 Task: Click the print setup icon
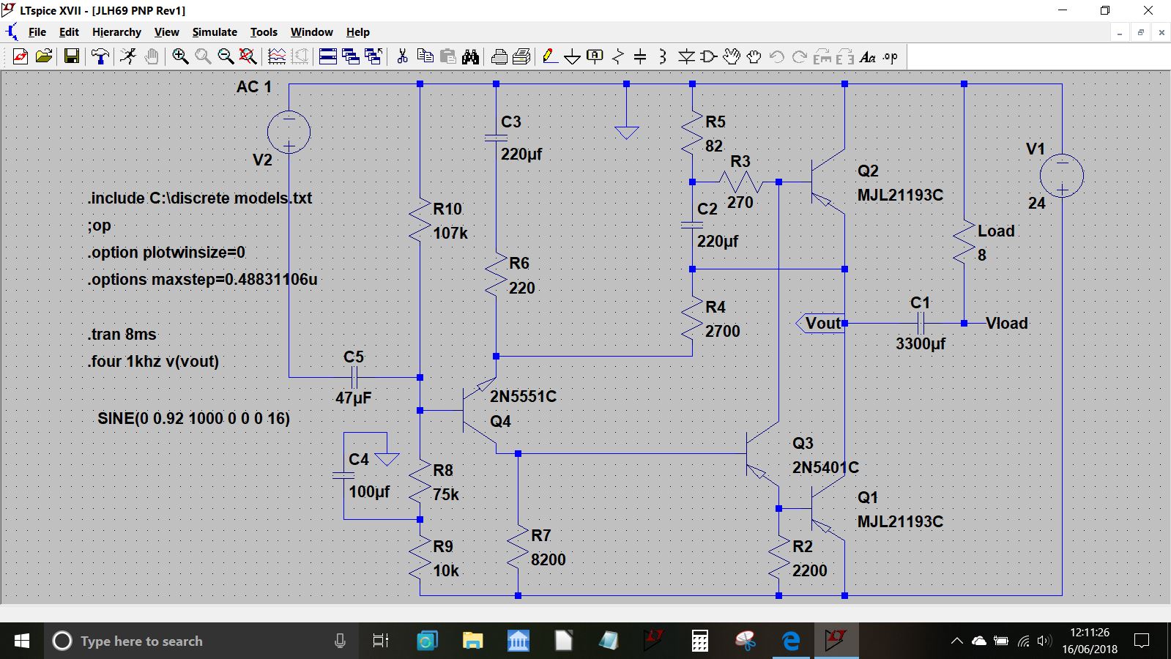[x=521, y=56]
